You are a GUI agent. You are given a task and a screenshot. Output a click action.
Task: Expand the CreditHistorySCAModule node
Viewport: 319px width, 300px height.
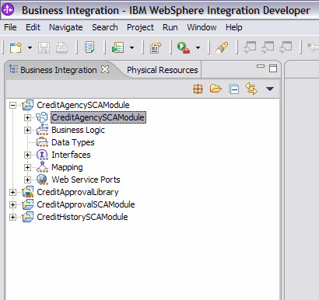pyautogui.click(x=12, y=217)
